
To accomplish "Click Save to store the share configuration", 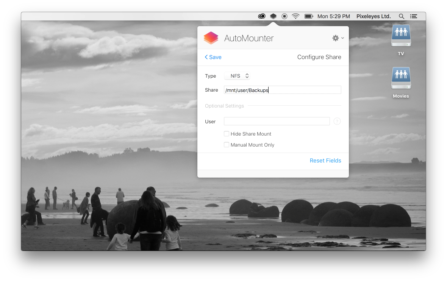I will click(x=213, y=57).
